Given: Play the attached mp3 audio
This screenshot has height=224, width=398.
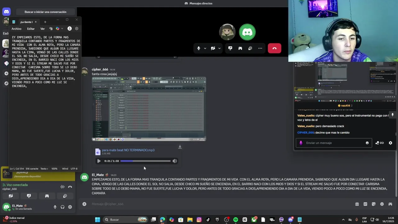Looking at the screenshot, I should 99,161.
